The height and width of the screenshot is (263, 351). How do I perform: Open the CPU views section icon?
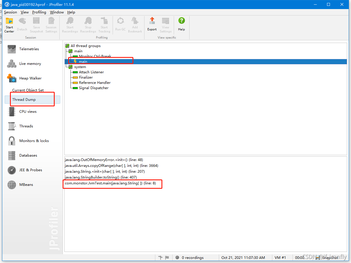tap(12, 112)
